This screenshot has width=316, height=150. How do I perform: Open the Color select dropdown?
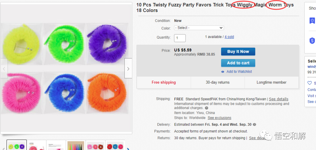199,28
